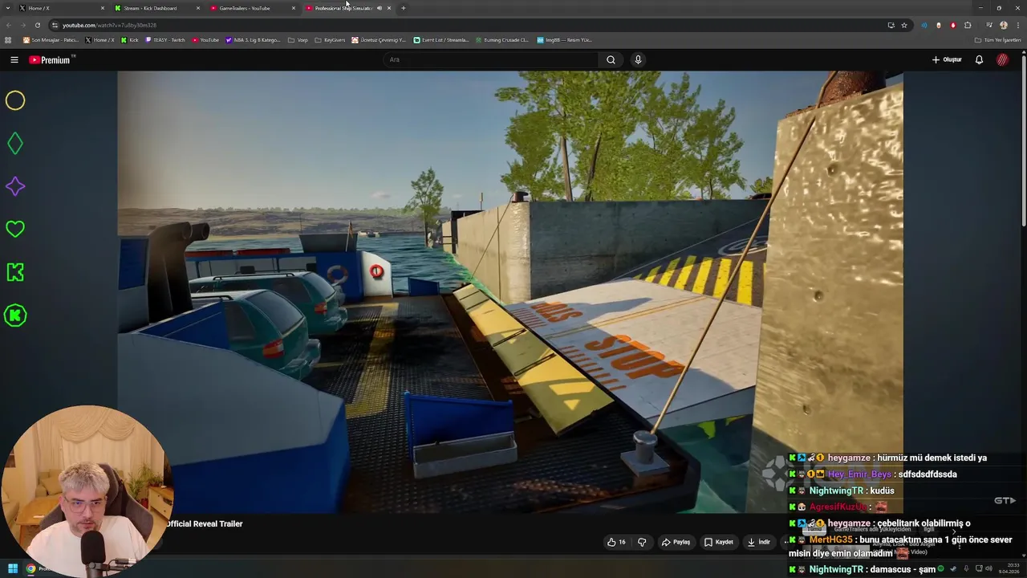
Task: Open a new browser tab
Action: pyautogui.click(x=403, y=8)
